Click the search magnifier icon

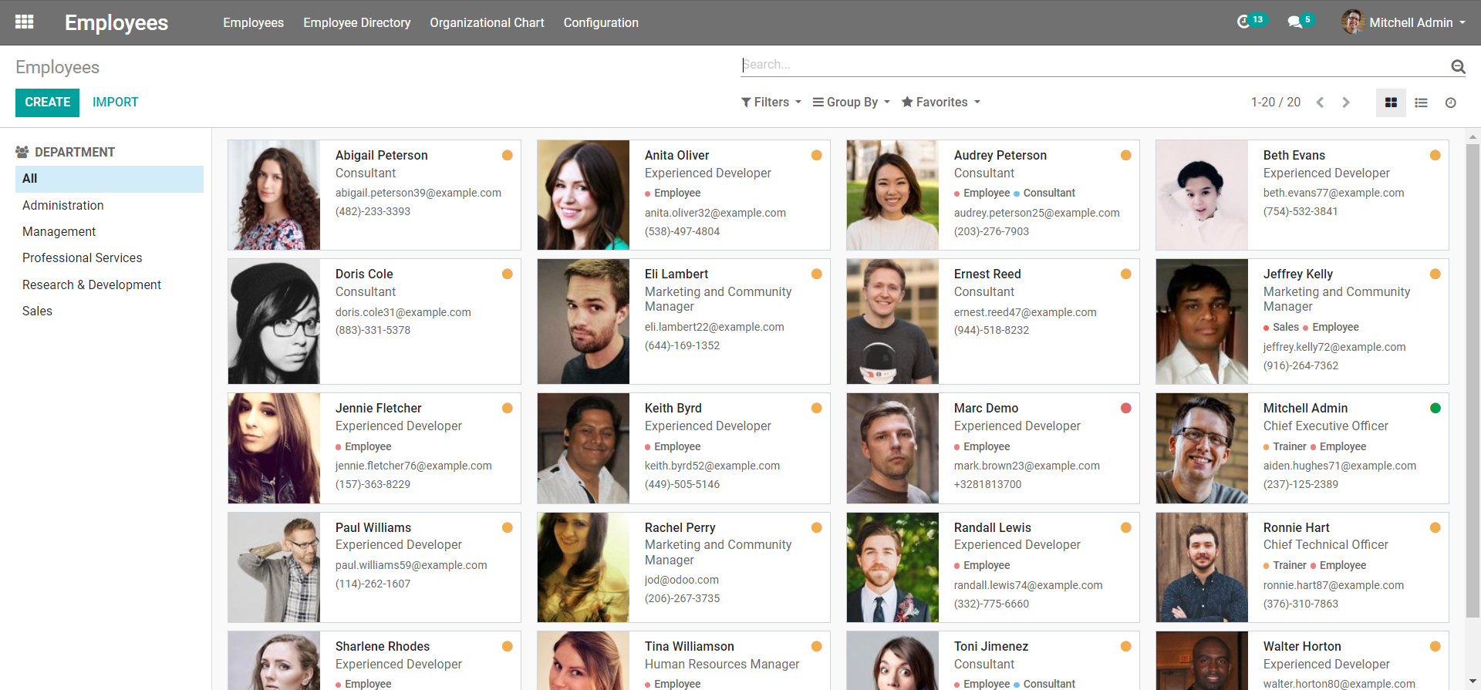(x=1458, y=66)
